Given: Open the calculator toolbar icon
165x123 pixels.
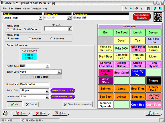Looking at the screenshot, I should click(148, 8).
